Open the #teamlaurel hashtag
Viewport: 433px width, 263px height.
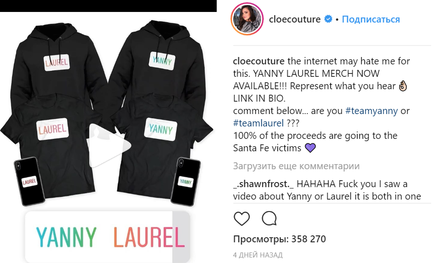[258, 123]
